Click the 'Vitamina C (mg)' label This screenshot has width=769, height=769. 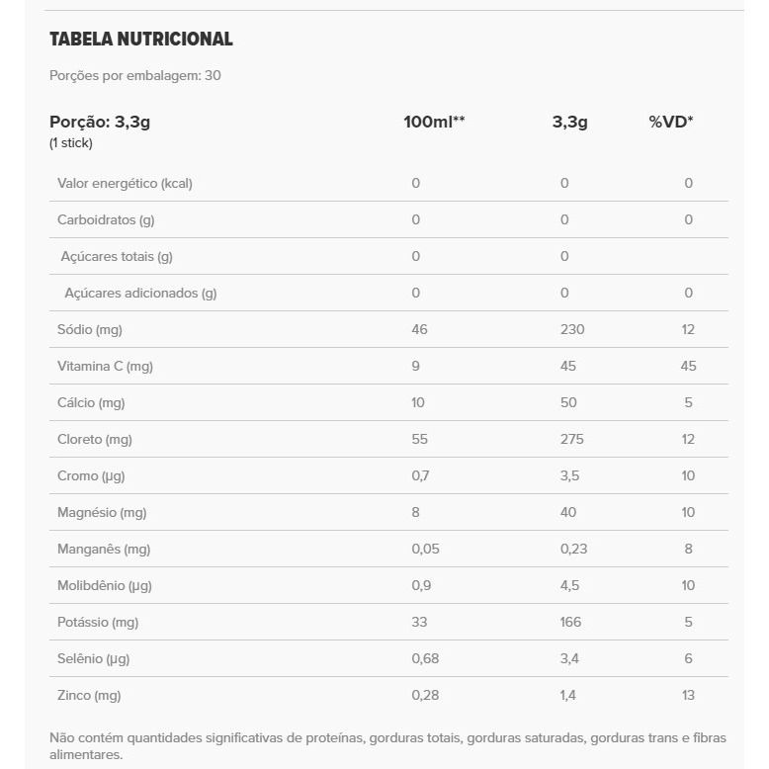tap(105, 367)
